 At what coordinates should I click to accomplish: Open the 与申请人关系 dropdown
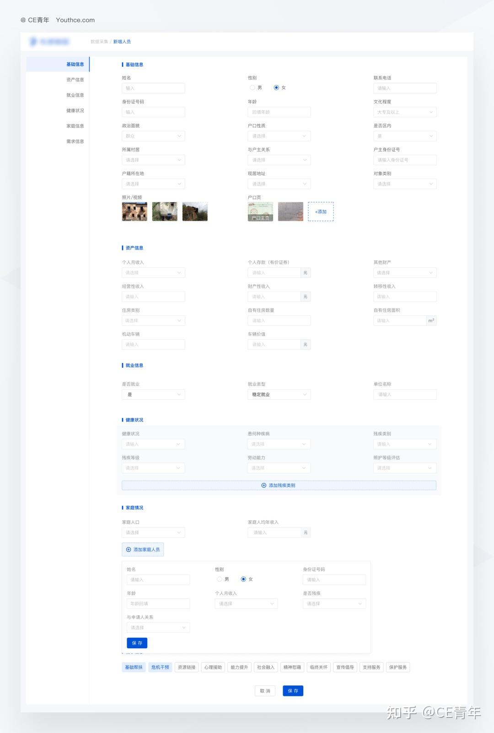tap(158, 628)
